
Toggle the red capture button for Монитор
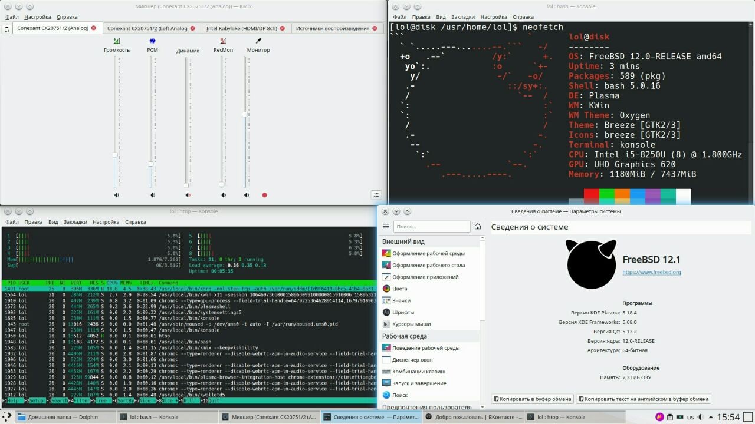coord(264,195)
